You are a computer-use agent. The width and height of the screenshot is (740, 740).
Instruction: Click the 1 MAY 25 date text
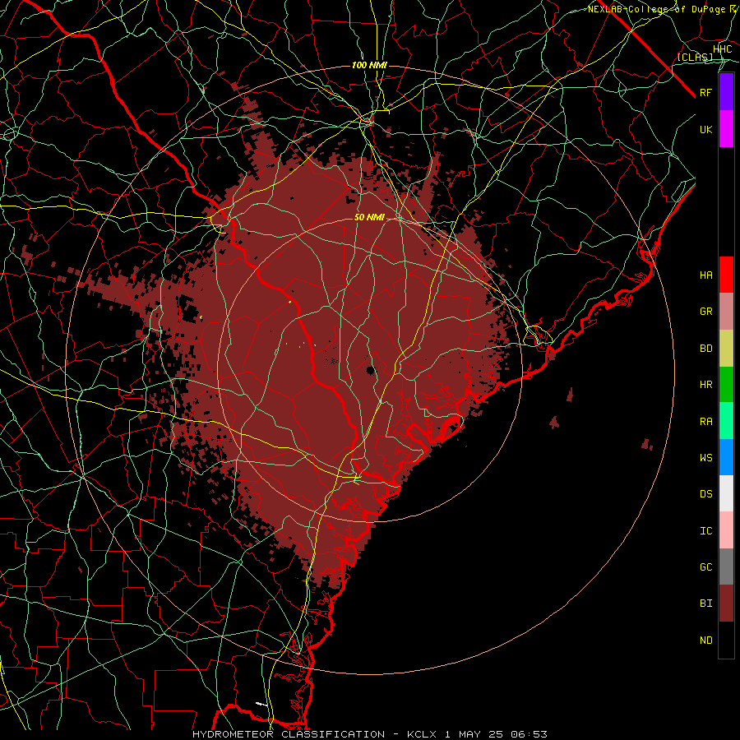pos(473,734)
